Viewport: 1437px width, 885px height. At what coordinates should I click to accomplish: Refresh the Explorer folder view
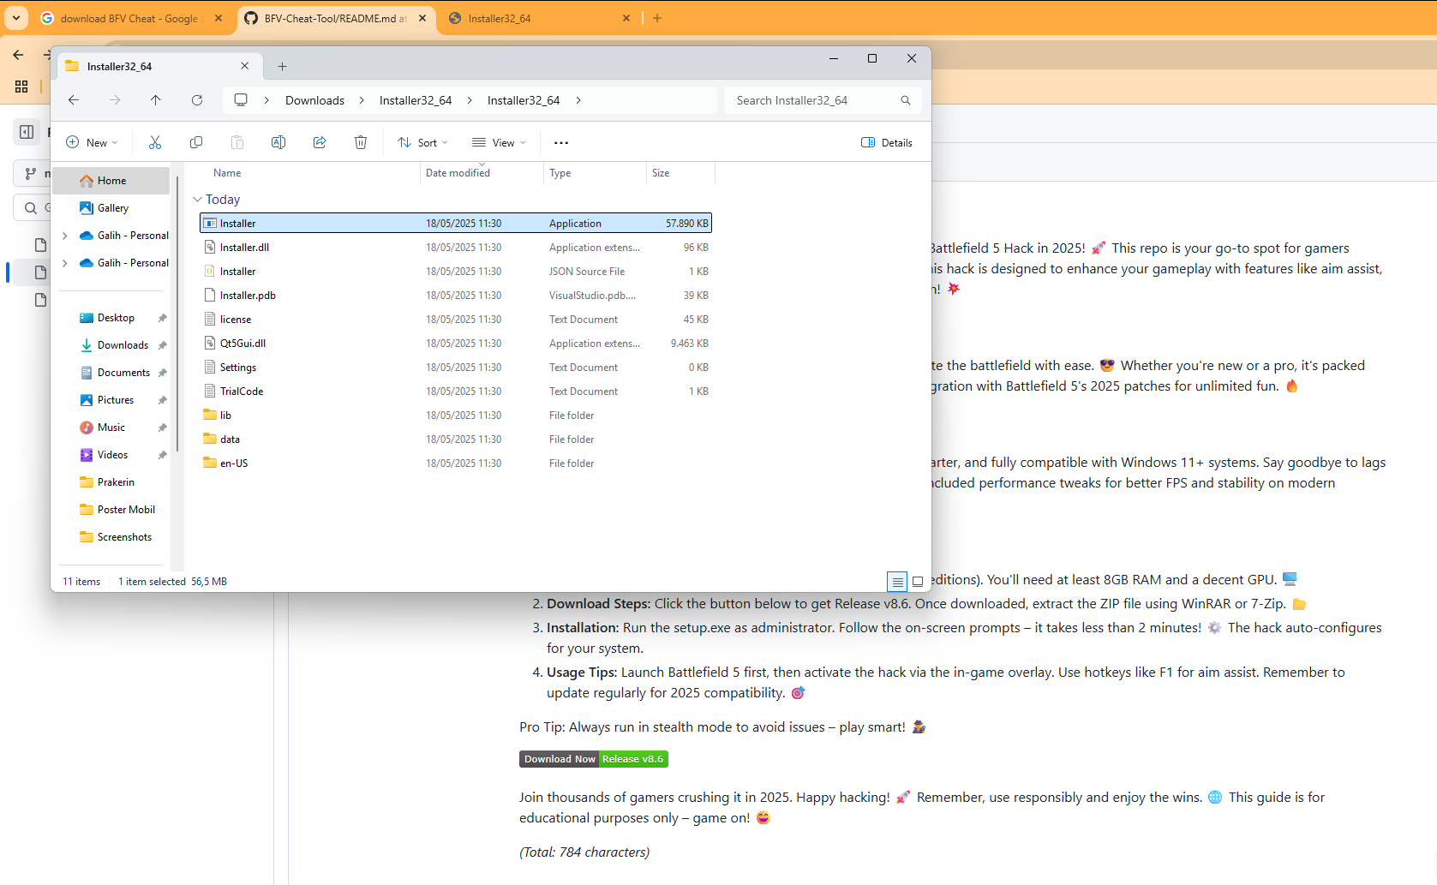(x=197, y=100)
